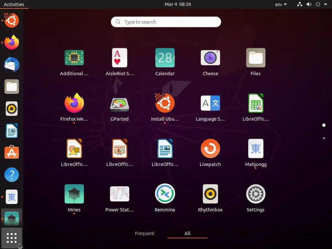Expand keyboard language en dropdown
This screenshot has width=332, height=249.
pos(281,5)
